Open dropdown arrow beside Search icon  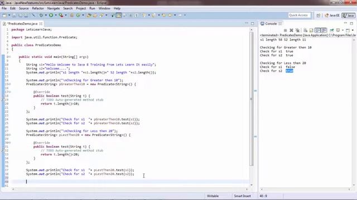tap(106, 15)
